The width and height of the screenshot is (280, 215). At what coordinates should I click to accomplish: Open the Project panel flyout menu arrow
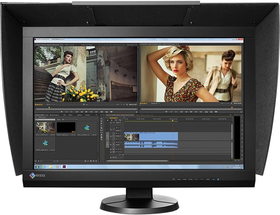pyautogui.click(x=96, y=115)
